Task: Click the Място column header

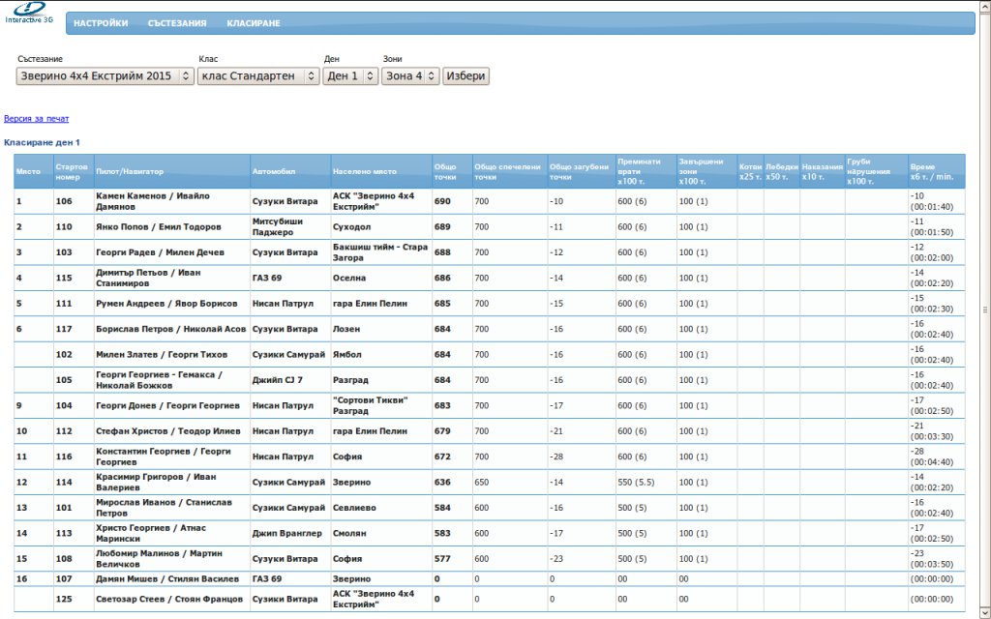Action: pyautogui.click(x=28, y=171)
